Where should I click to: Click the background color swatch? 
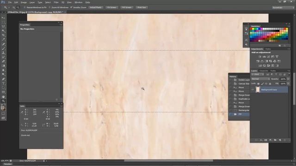tap(4, 109)
